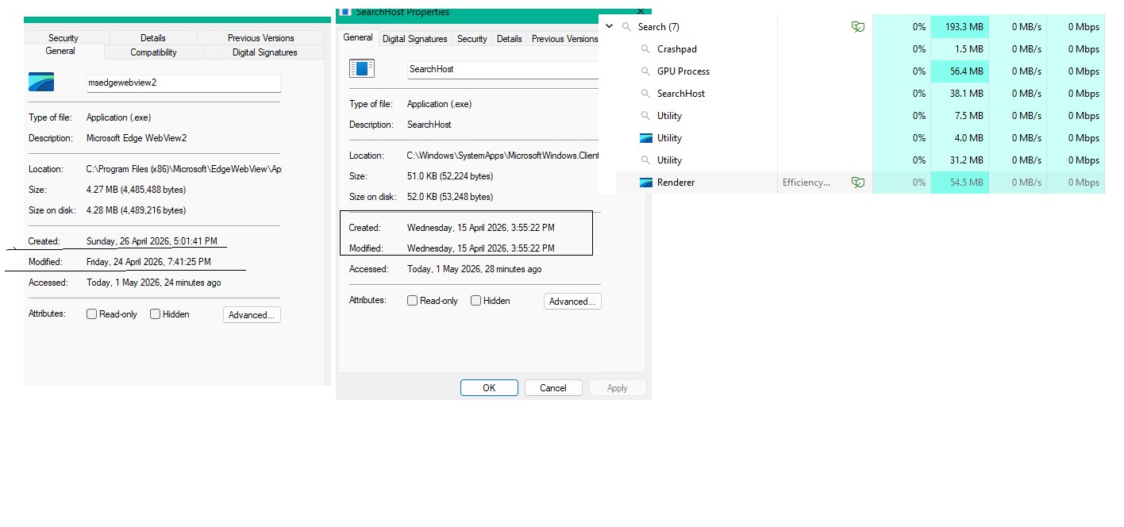Open Security tab in msedgewebview2 properties
Screen dimensions: 1124x527
64,38
